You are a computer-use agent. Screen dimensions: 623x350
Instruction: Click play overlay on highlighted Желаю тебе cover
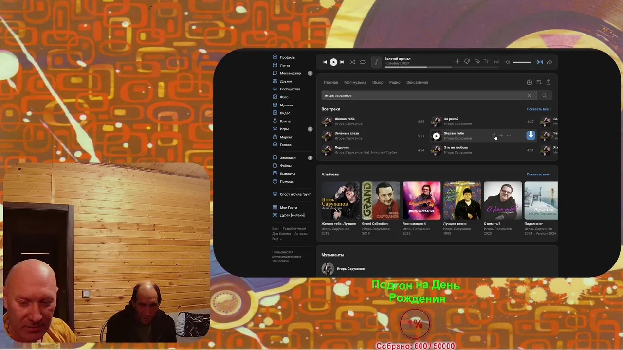point(436,136)
